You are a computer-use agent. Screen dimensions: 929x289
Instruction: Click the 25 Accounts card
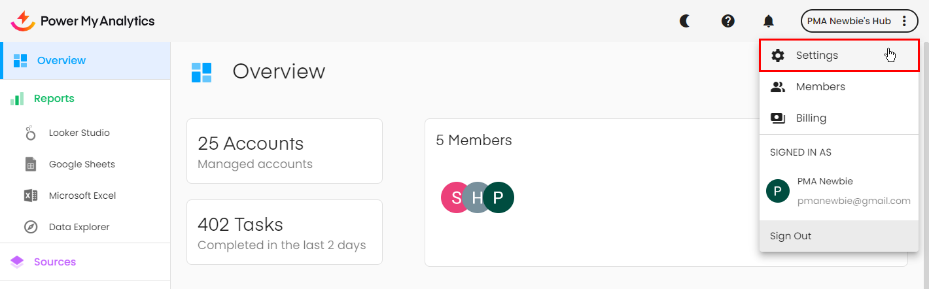[284, 151]
